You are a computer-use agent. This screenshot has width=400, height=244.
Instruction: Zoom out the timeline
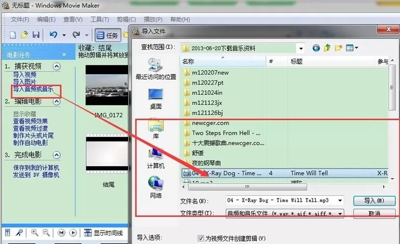pyautogui.click(x=46, y=232)
